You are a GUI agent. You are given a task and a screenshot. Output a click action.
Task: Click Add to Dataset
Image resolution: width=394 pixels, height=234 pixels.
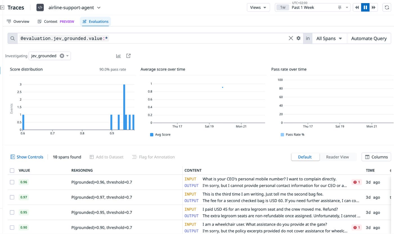pyautogui.click(x=106, y=157)
